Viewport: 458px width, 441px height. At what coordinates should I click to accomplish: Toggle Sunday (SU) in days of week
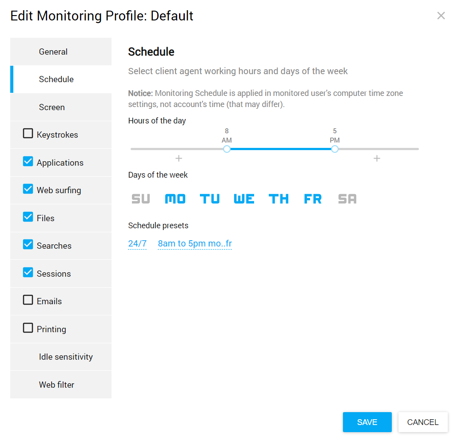[141, 199]
